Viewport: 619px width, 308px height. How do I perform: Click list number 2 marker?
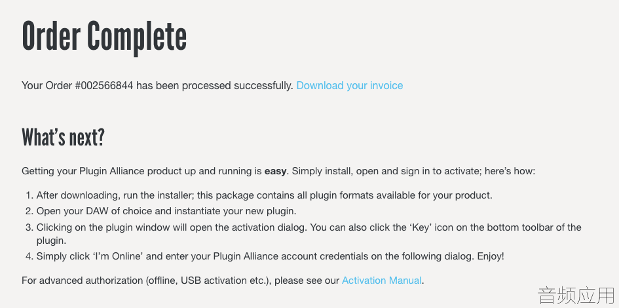[x=29, y=211]
